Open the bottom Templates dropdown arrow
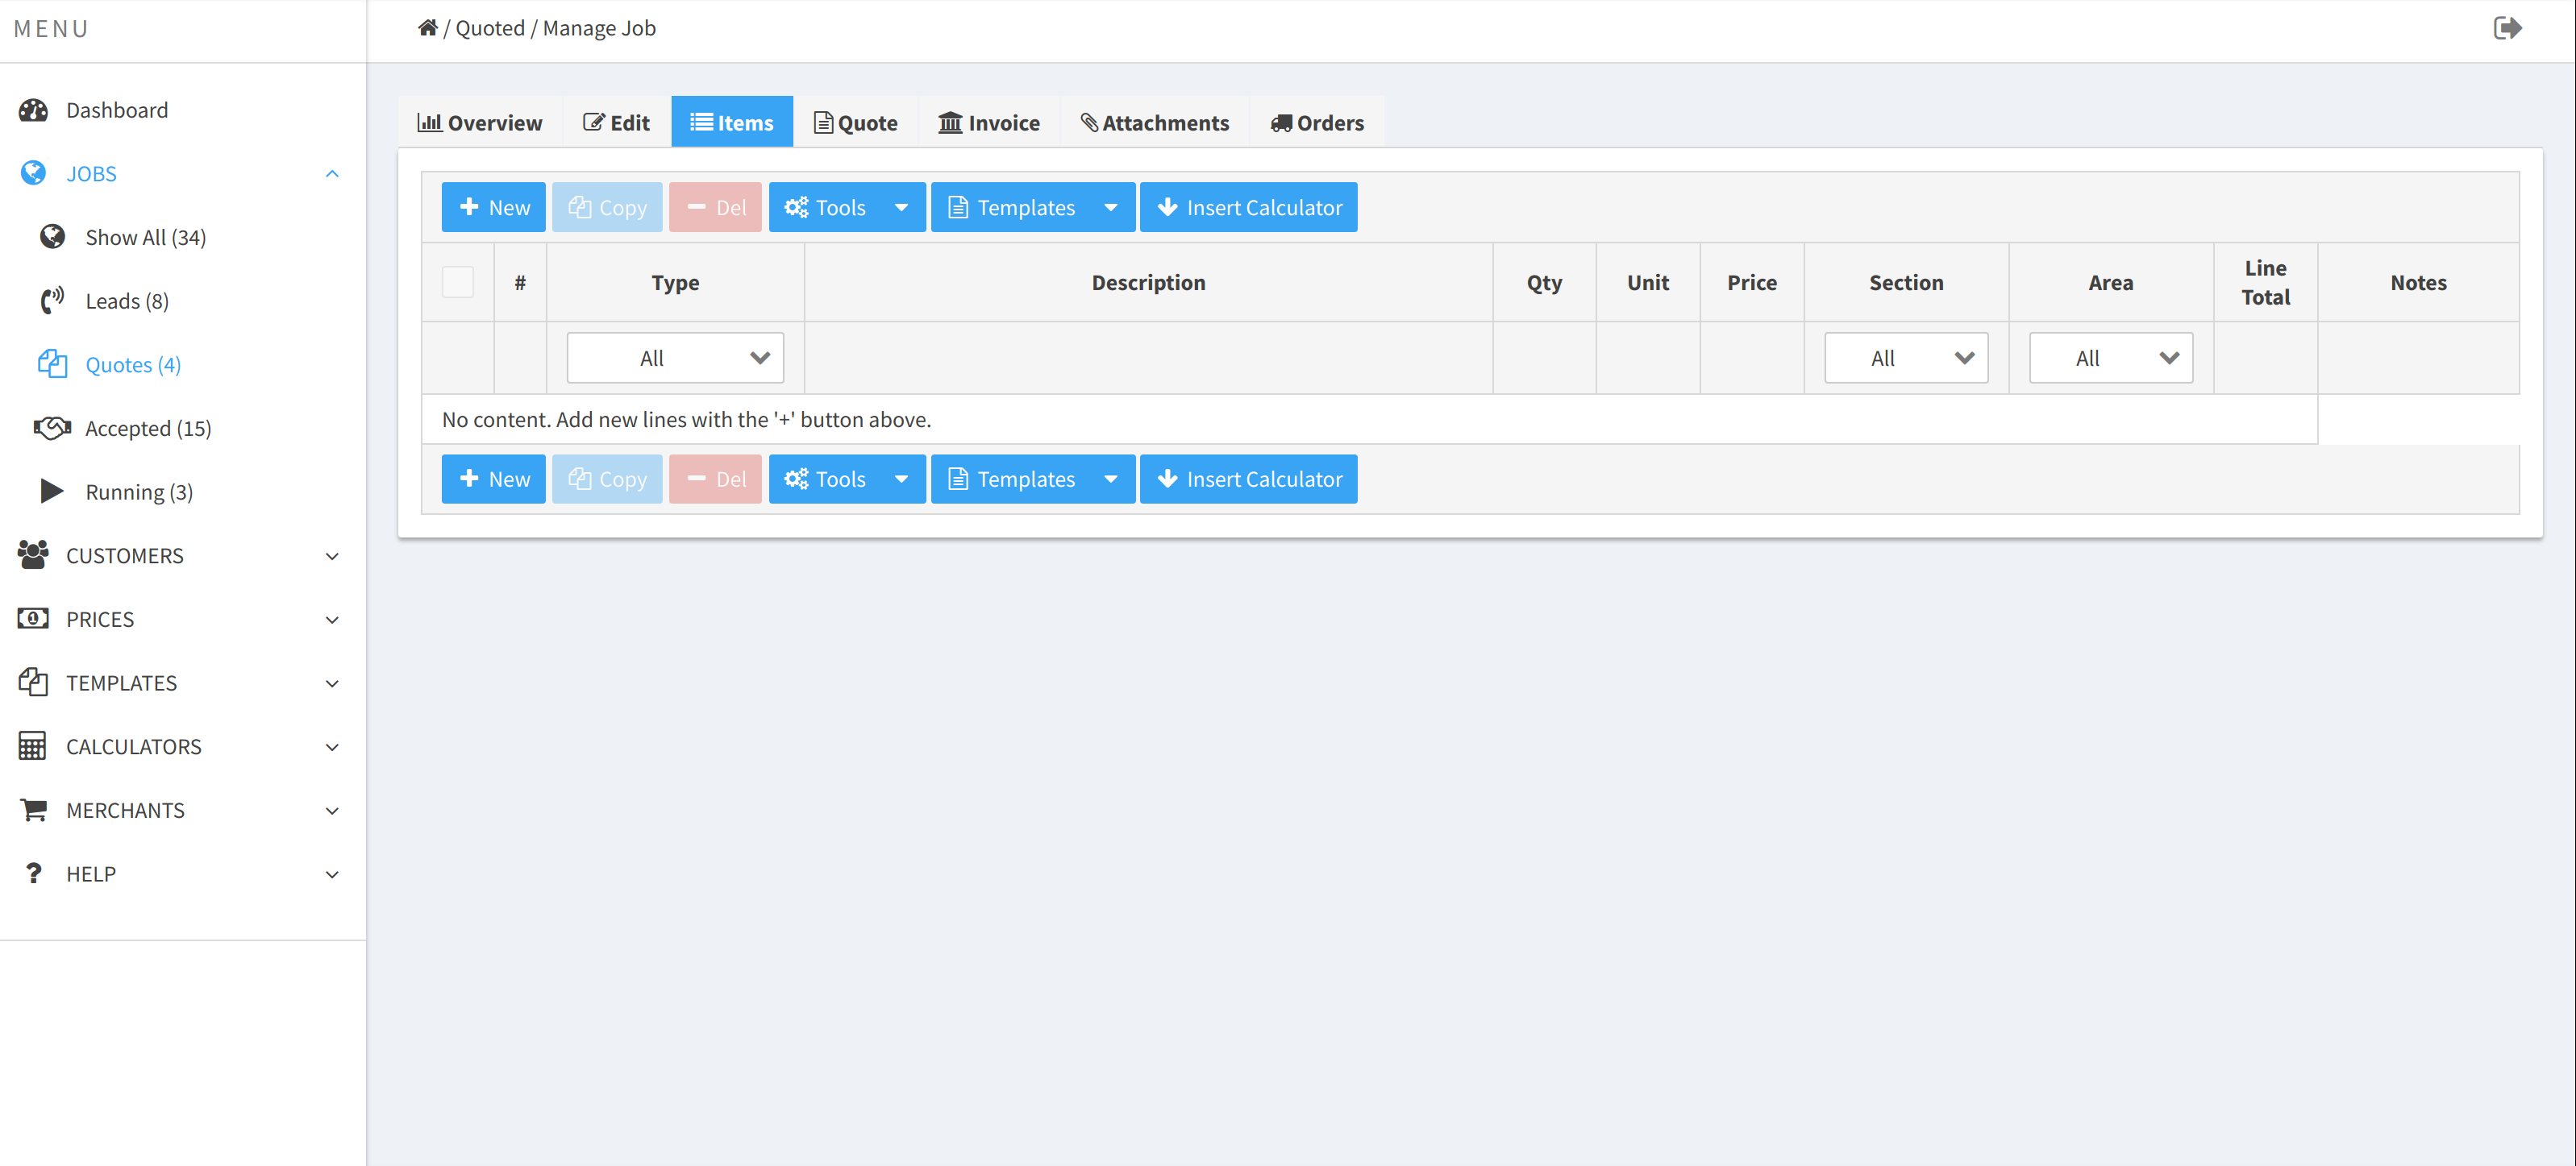 click(1111, 479)
